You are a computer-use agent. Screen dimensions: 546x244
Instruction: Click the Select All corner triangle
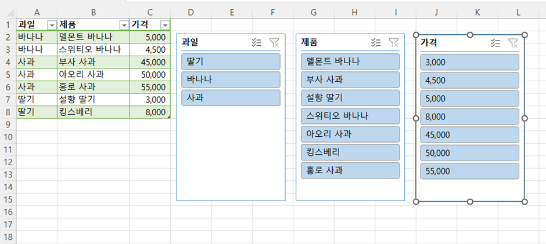pyautogui.click(x=9, y=13)
